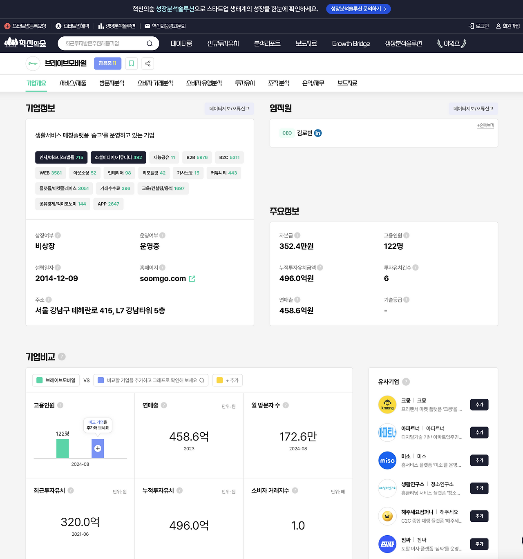Screen dimensions: 523x559
Task: Click the yellow 추가 color swatch
Action: pos(219,380)
